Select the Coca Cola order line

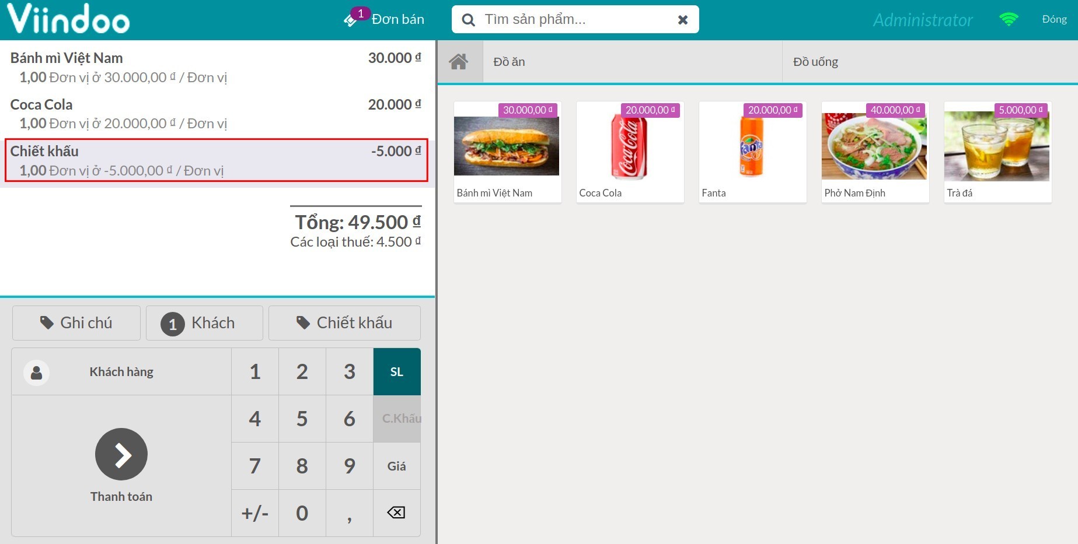(x=216, y=114)
